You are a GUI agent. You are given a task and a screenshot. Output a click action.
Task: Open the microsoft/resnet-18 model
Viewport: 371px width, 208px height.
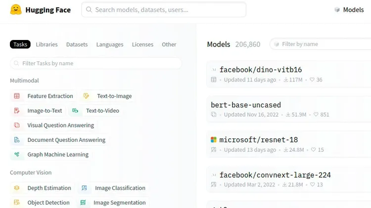(x=258, y=140)
